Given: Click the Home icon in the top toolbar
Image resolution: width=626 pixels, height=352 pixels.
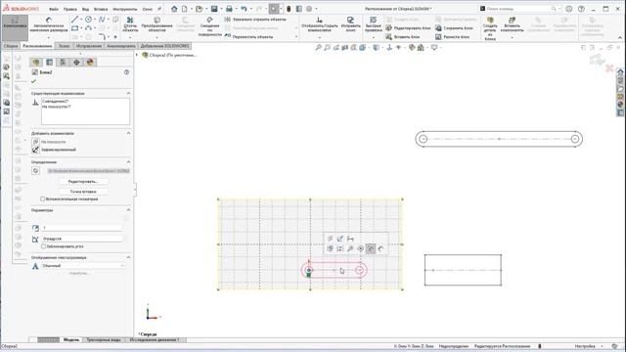Looking at the screenshot, I should coord(174,9).
